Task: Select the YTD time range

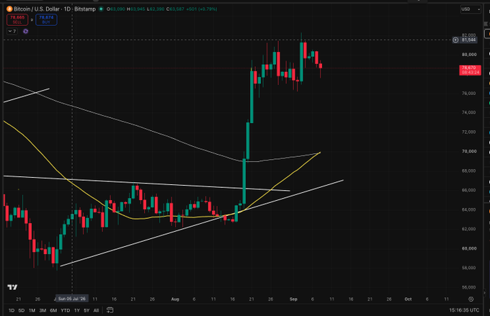Action: pyautogui.click(x=66, y=310)
